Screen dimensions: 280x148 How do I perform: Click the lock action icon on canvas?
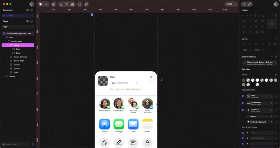[x=147, y=143]
